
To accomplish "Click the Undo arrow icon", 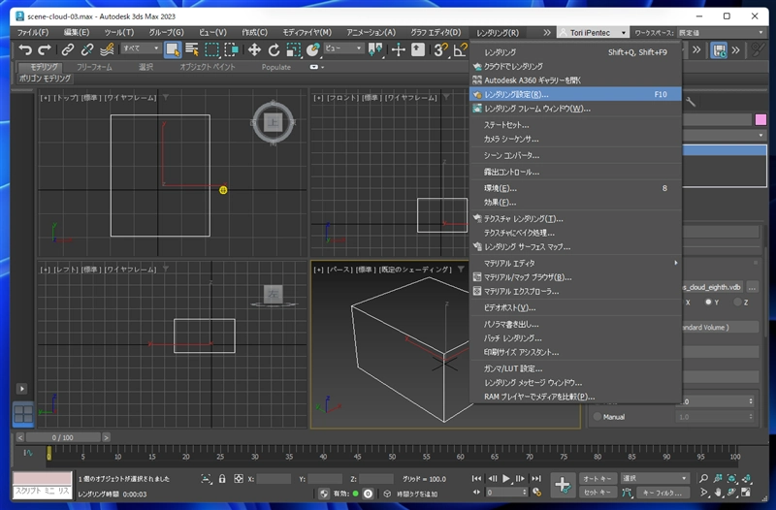I will 25,49.
